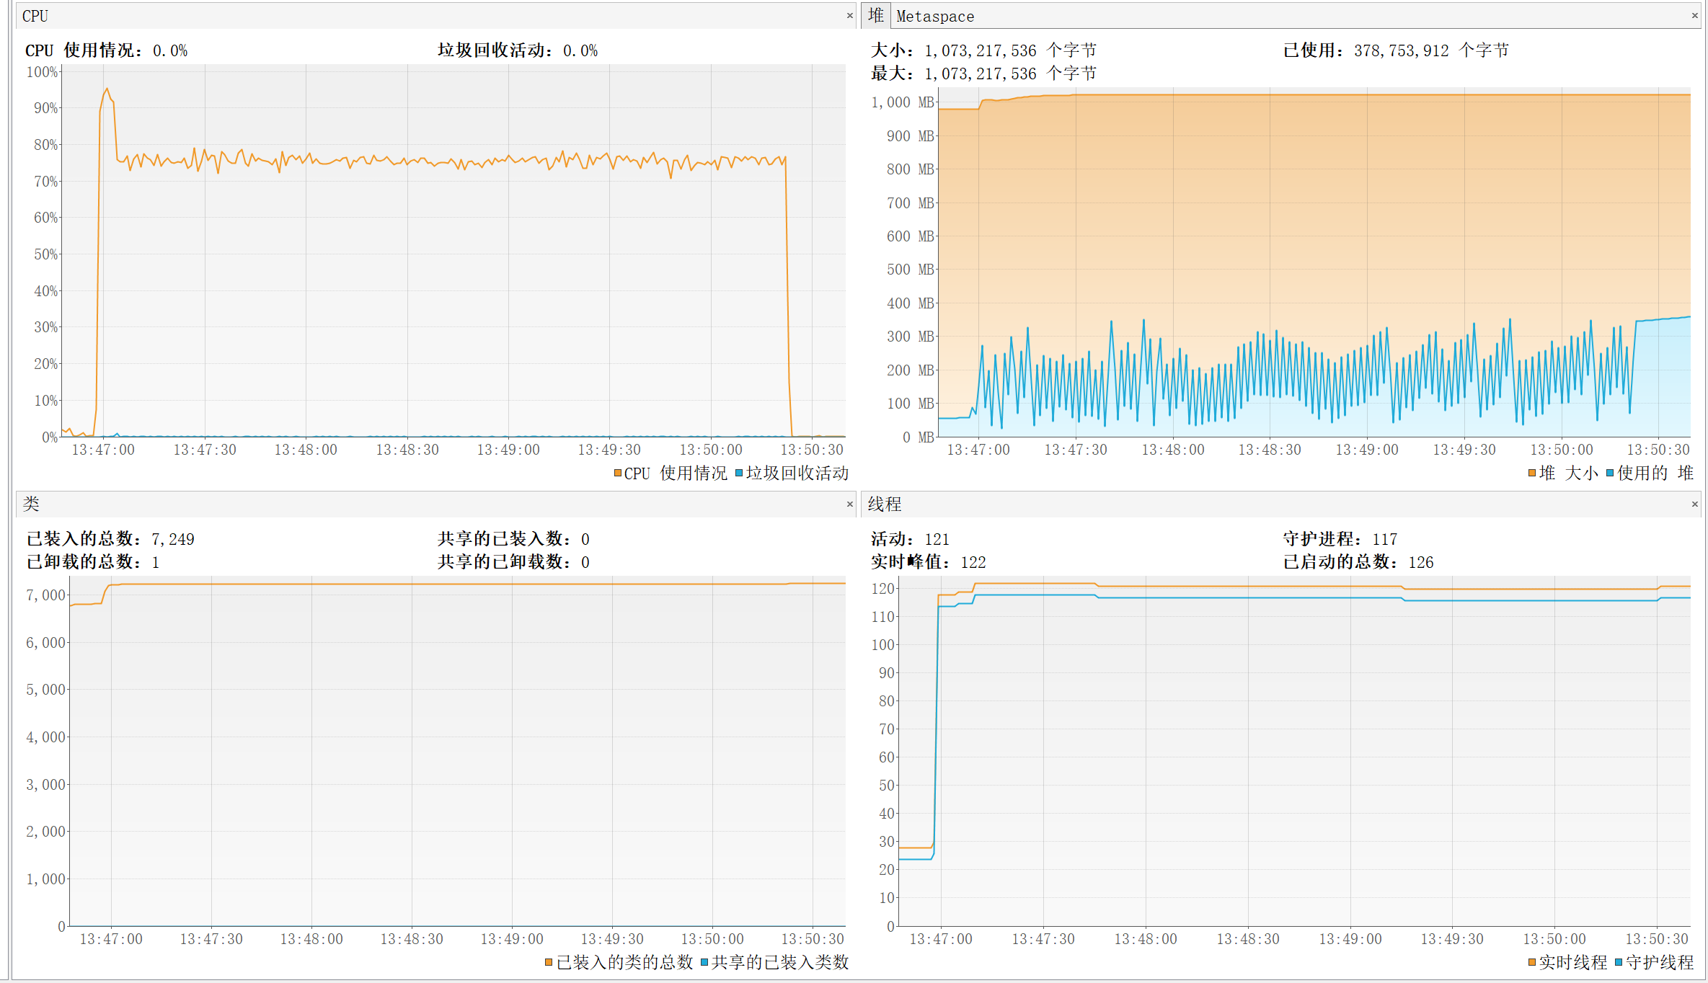Click the 共享的已卸载数 0 value

click(x=585, y=562)
